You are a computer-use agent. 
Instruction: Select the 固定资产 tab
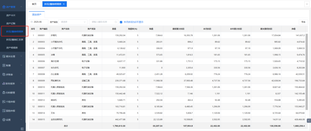tap(37, 15)
